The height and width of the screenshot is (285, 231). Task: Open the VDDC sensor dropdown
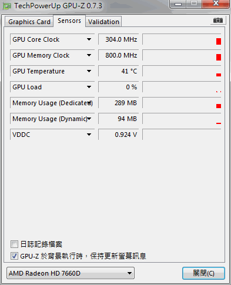89,135
